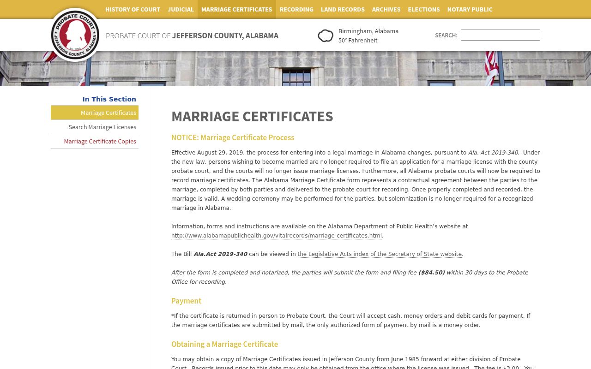Click the Obtaining a Marriage Certificate heading
Screen dimensions: 591x369
(224, 344)
